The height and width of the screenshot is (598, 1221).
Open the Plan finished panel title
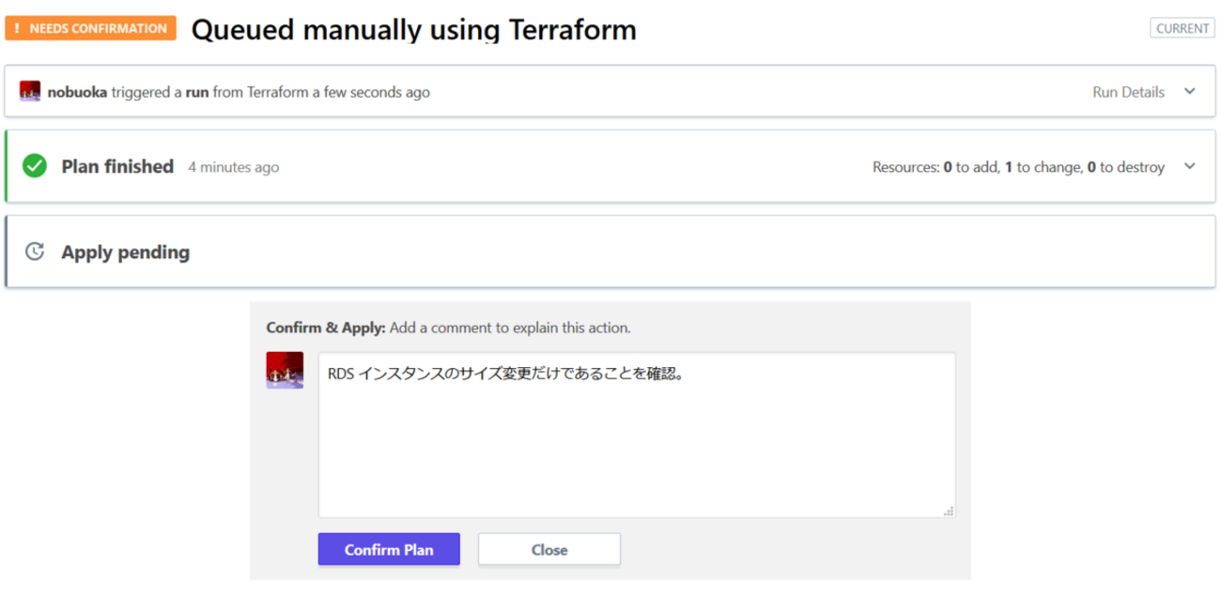pos(117,167)
